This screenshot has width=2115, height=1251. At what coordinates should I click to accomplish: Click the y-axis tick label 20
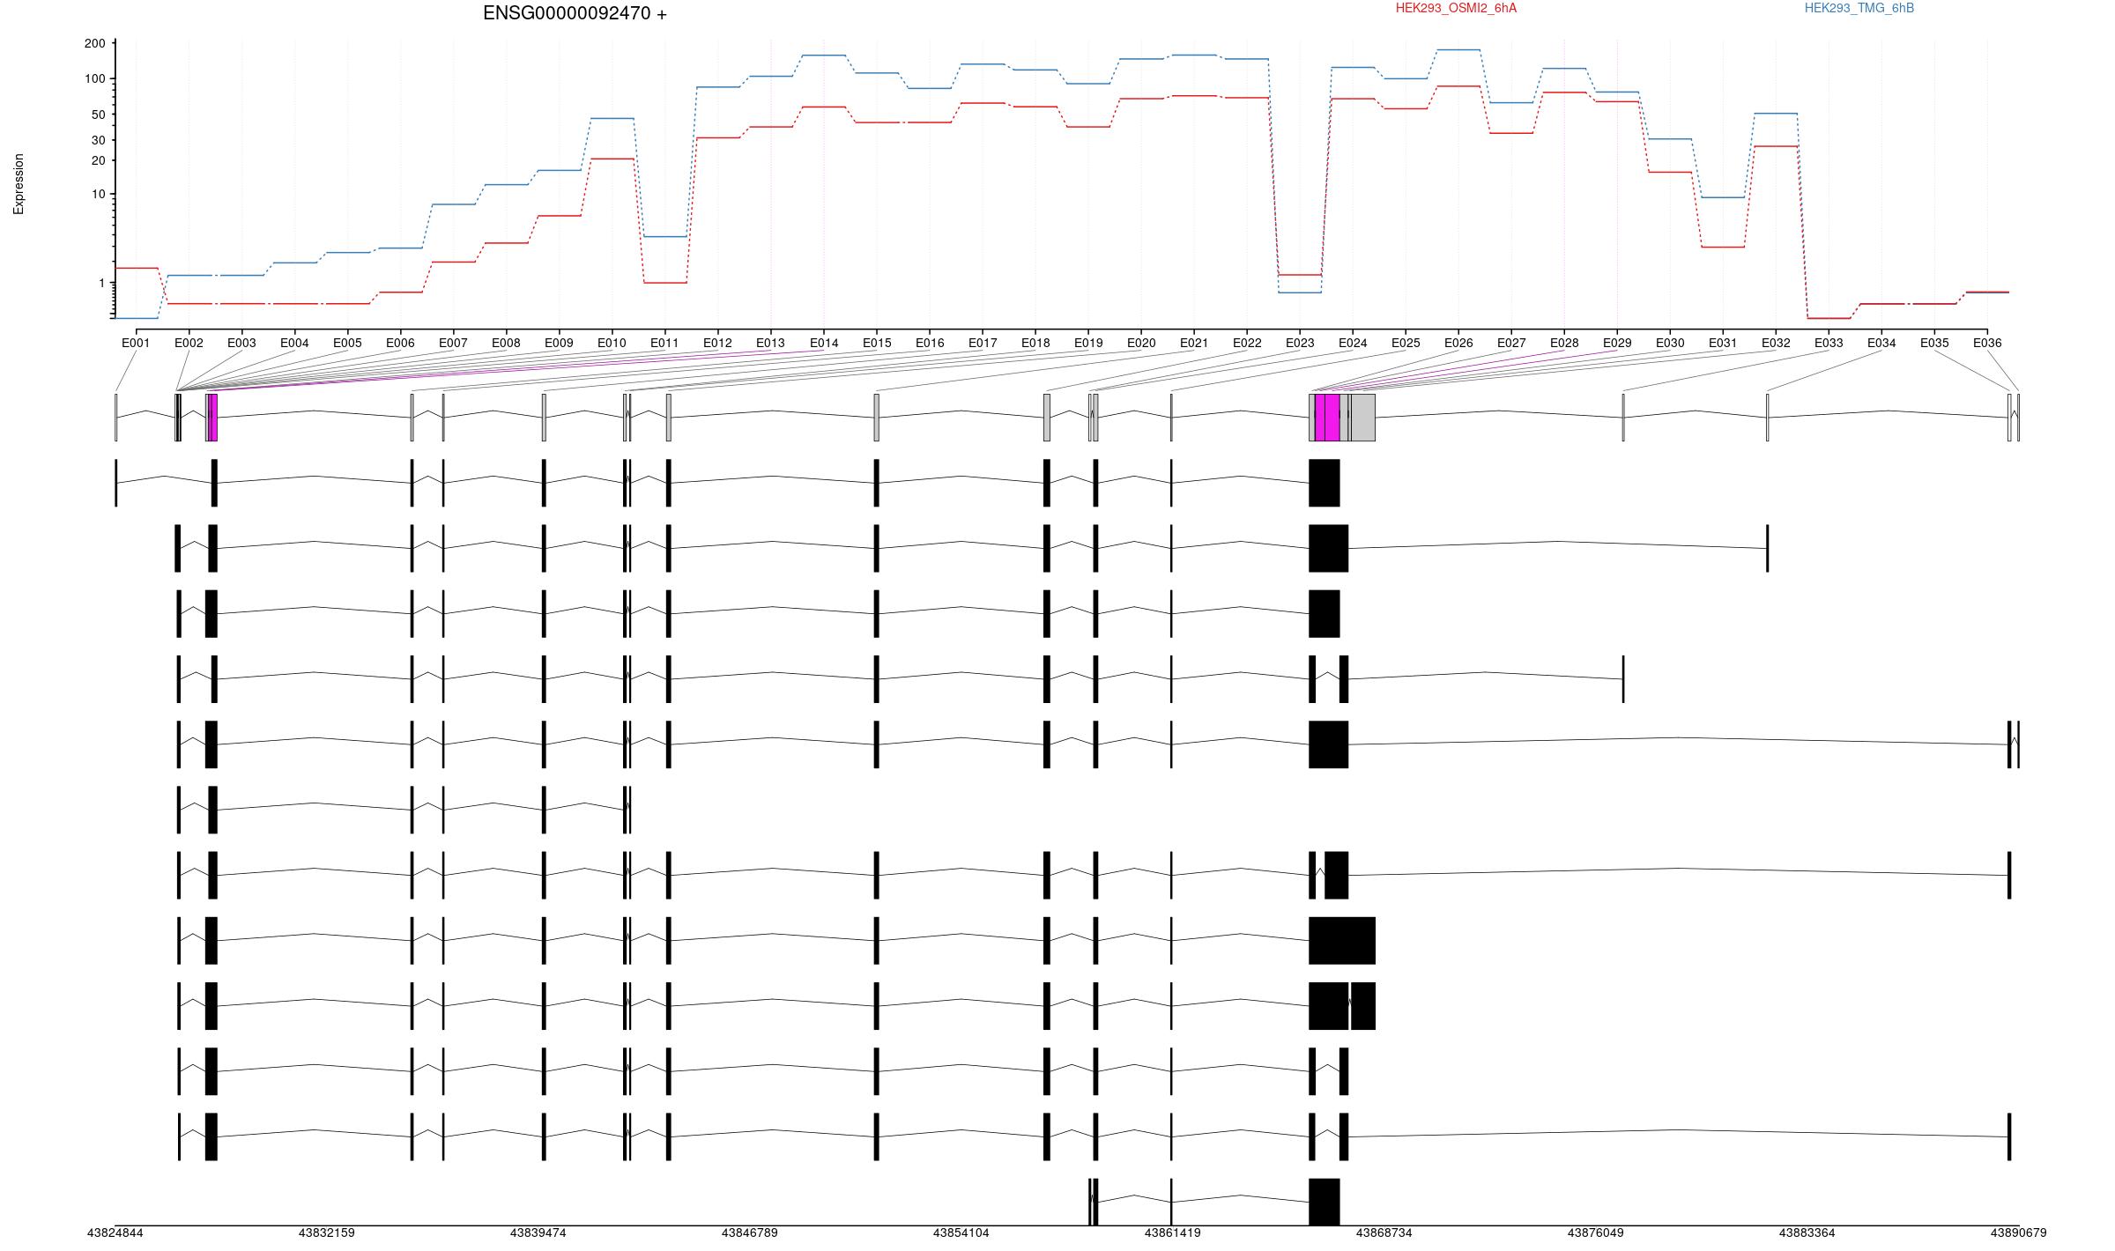[x=99, y=160]
